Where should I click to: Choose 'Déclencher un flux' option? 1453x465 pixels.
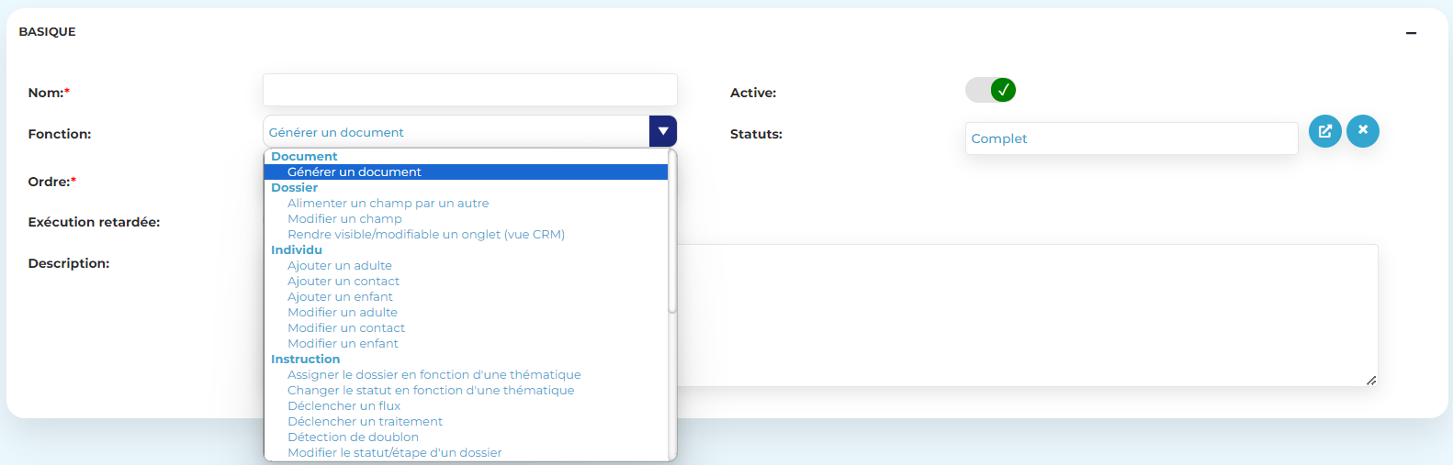coord(344,406)
